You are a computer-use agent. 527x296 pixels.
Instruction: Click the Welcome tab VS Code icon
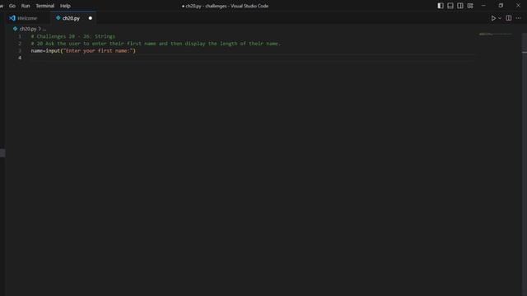[12, 18]
